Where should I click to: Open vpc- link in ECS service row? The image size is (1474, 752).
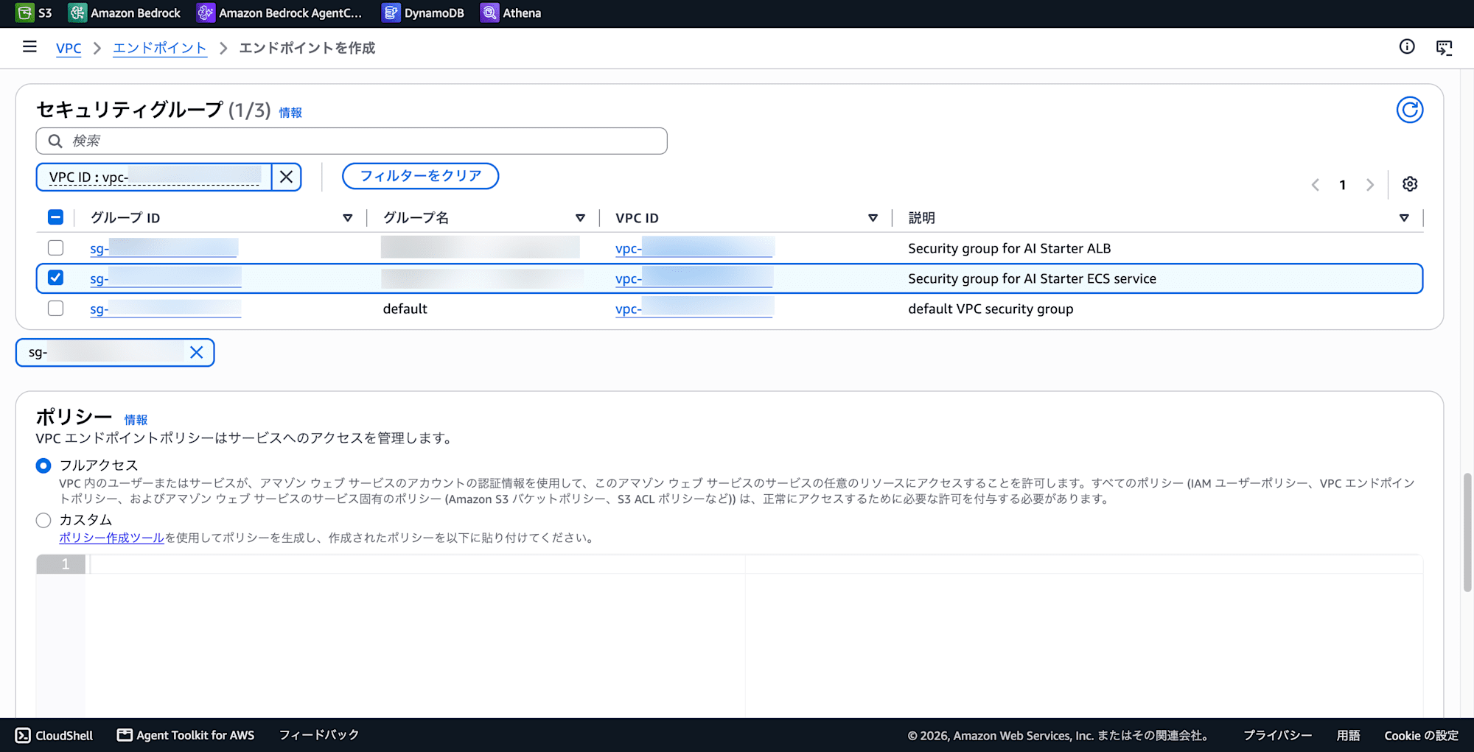[x=694, y=278]
